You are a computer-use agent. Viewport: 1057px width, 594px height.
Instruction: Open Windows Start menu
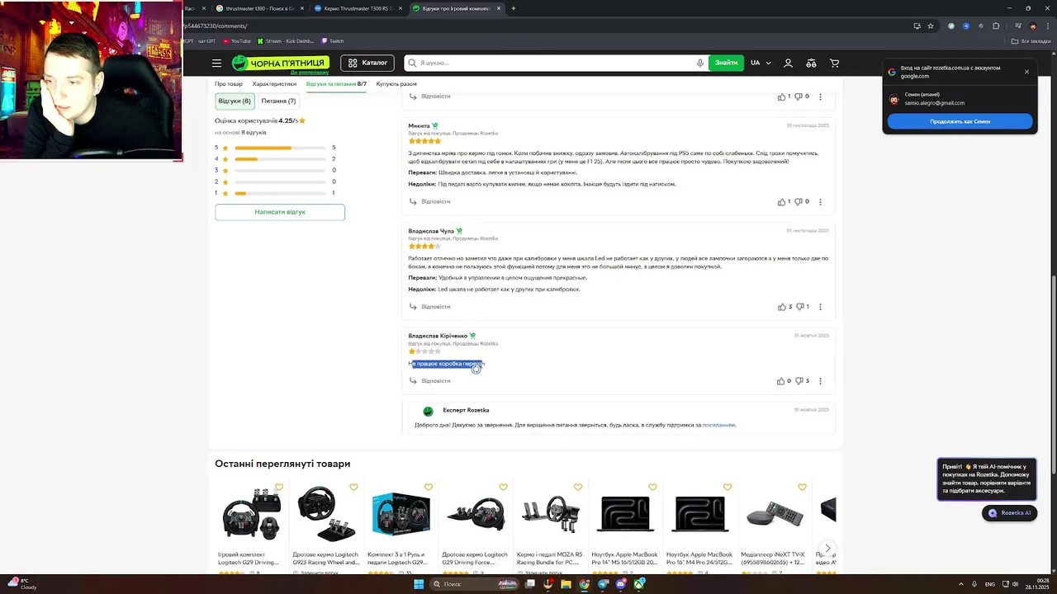point(419,584)
